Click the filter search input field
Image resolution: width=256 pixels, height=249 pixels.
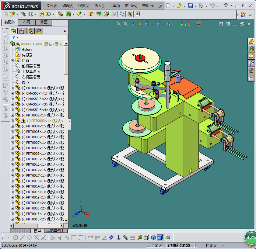tap(43, 37)
